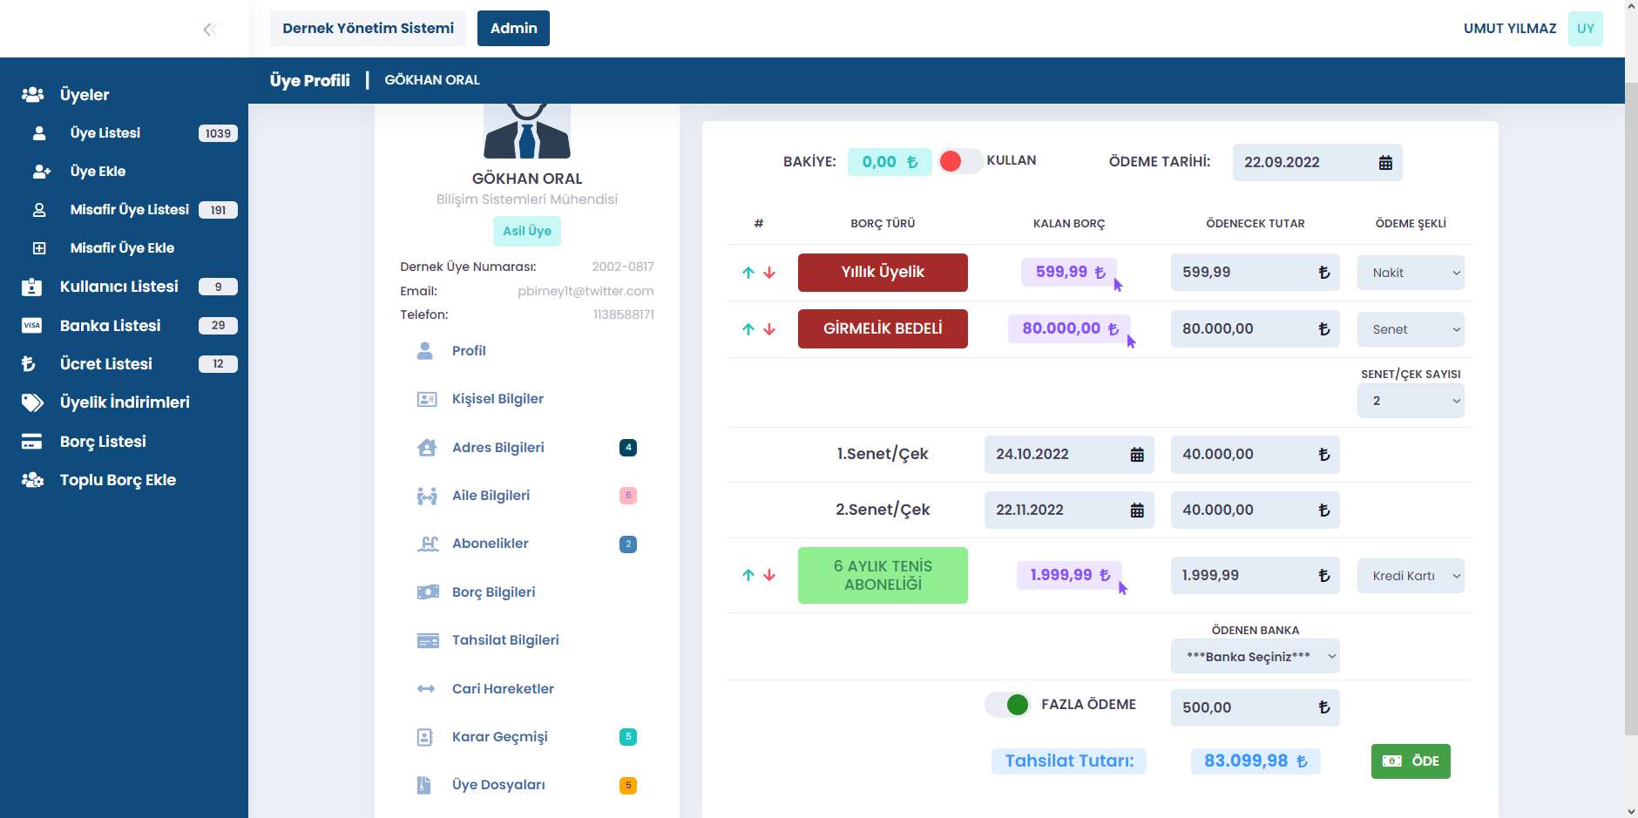Change the Kredi Kartı payment method dropdown
Image resolution: width=1638 pixels, height=818 pixels.
pos(1410,576)
